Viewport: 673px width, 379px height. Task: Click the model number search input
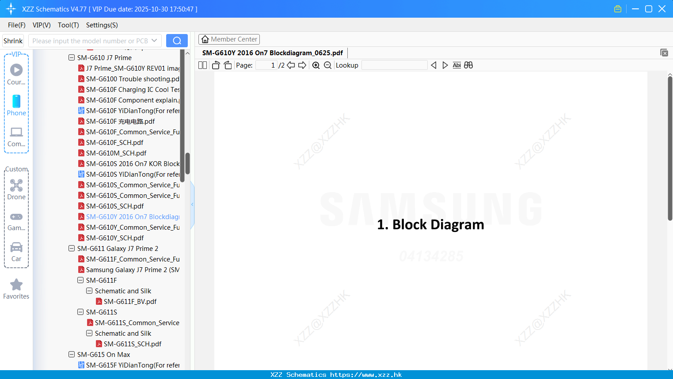pos(90,41)
